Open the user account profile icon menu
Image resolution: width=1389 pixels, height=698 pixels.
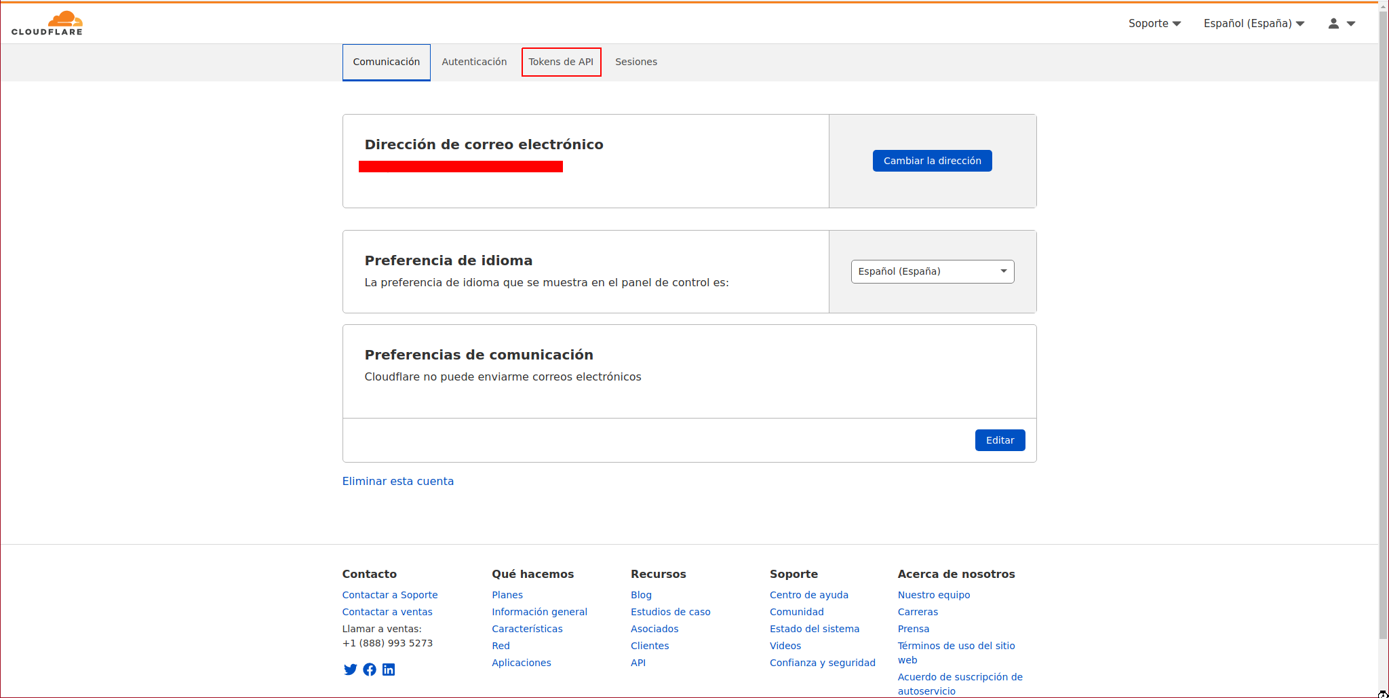point(1341,24)
